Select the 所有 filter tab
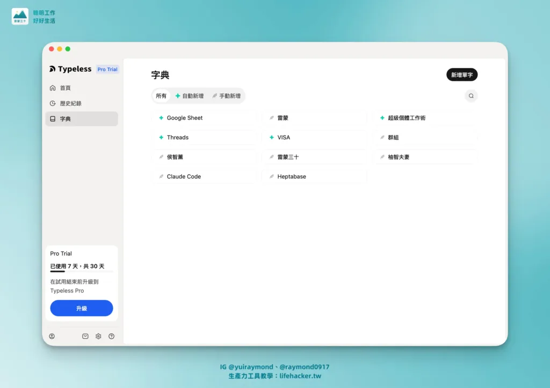Viewport: 550px width, 388px height. [161, 95]
